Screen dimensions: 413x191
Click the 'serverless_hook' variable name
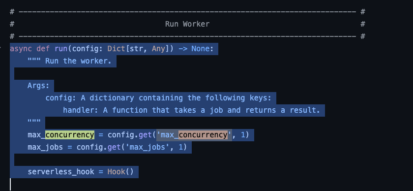(61, 172)
